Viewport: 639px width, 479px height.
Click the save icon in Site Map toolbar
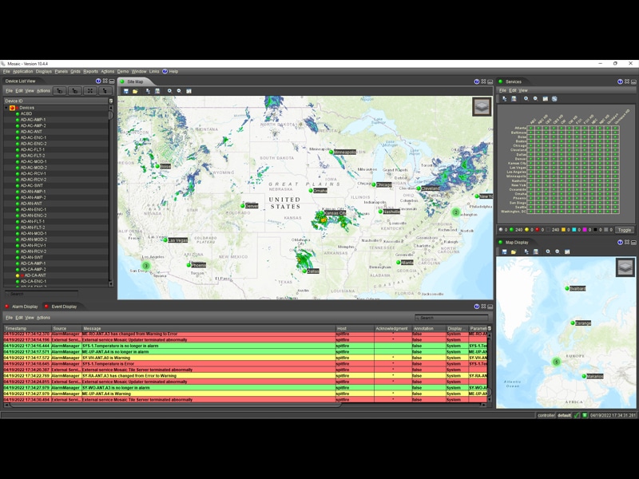tap(125, 90)
